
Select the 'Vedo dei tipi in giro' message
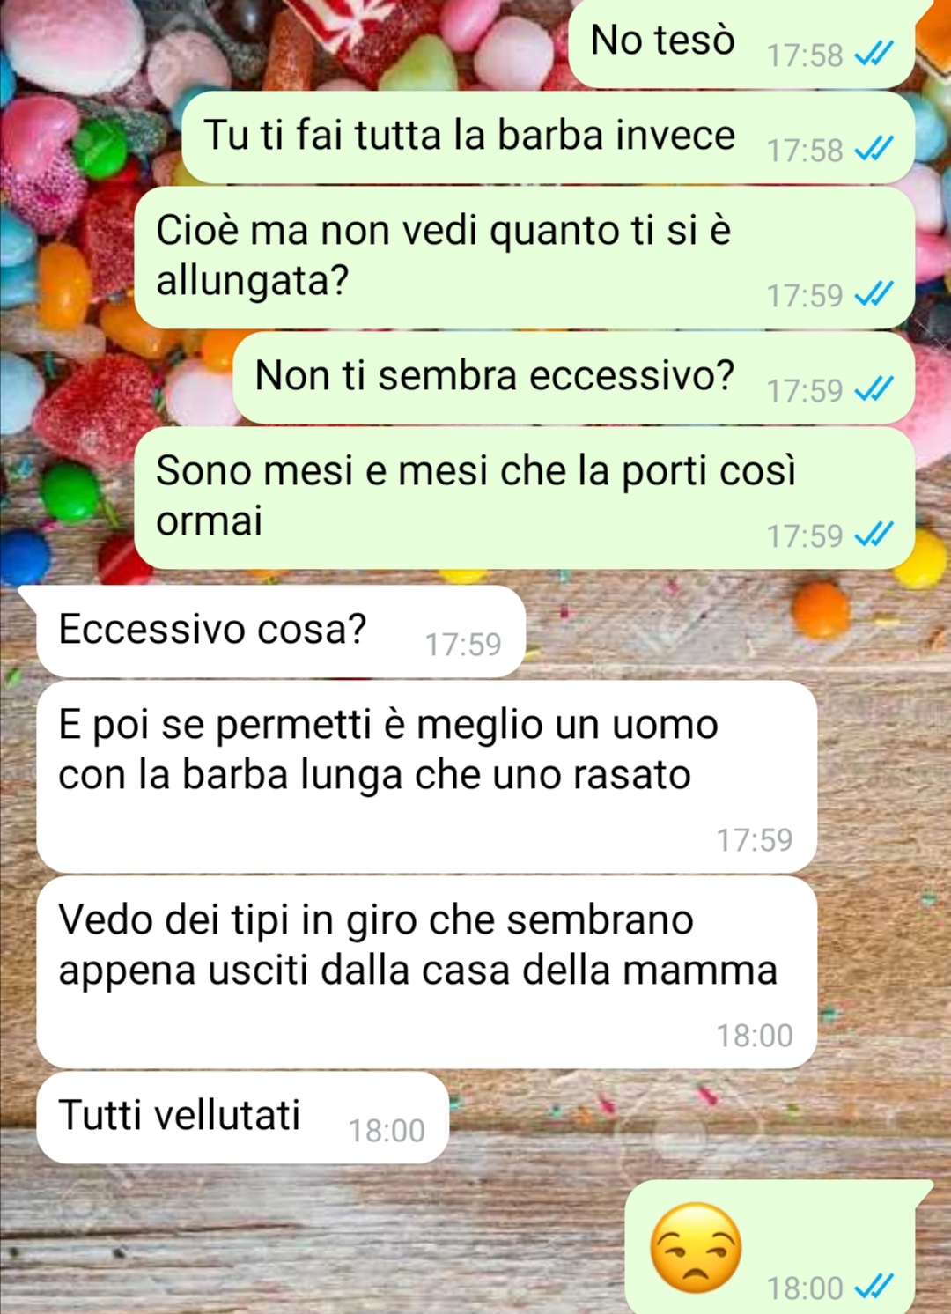[x=427, y=972]
